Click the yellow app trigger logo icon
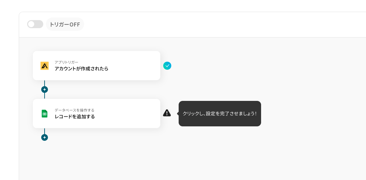This screenshot has width=366, height=180. tap(45, 66)
